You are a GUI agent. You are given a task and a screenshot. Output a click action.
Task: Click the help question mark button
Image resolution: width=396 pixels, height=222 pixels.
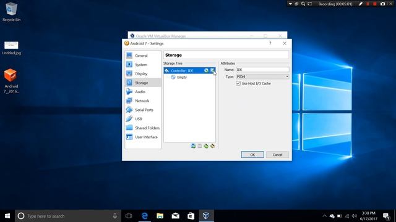[270, 43]
